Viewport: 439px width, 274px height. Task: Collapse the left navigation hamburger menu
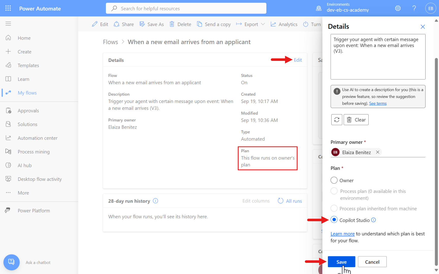pyautogui.click(x=8, y=24)
